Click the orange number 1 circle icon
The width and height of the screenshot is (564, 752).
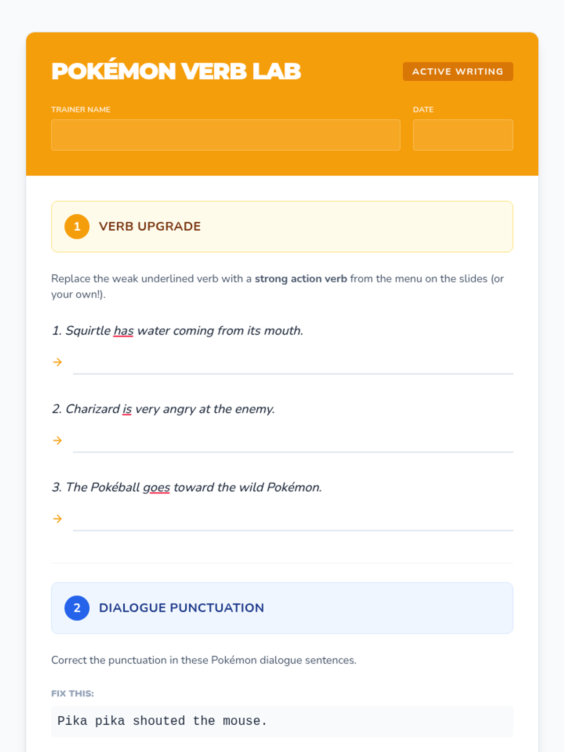click(x=77, y=227)
